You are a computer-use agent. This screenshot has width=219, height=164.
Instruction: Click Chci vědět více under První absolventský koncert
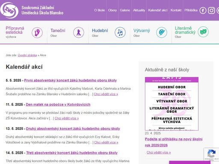[106, 94]
